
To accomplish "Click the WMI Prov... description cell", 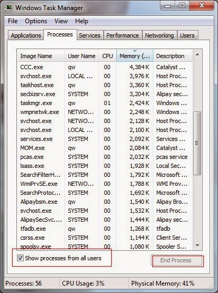I will click(172, 184).
